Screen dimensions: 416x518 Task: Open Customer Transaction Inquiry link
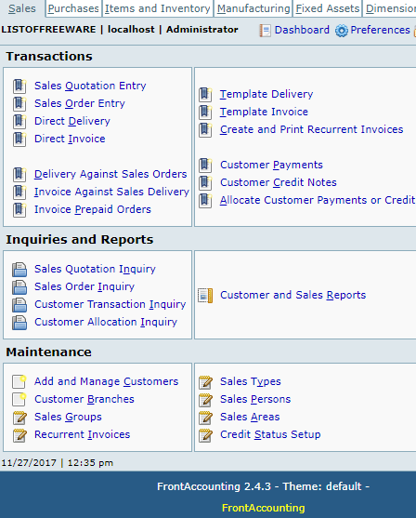110,304
